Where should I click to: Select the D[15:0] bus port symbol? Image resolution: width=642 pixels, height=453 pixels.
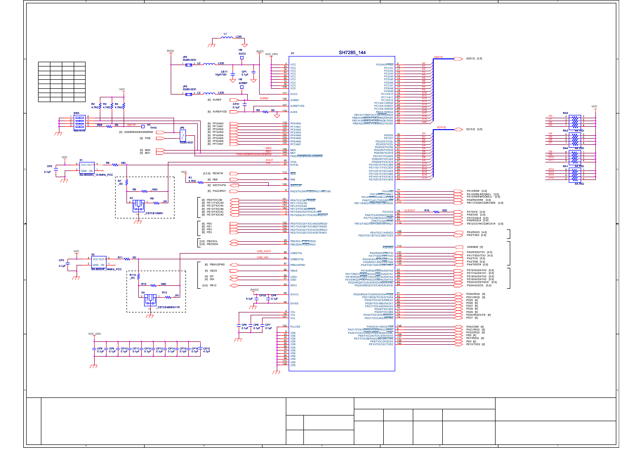tap(458, 129)
